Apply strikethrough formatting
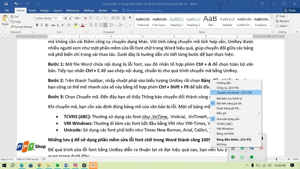 pos(53,25)
